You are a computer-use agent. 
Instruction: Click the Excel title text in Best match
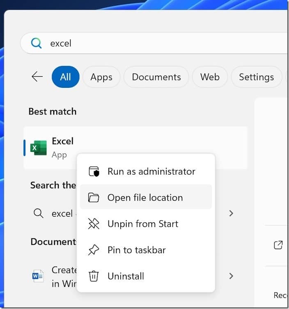[63, 141]
